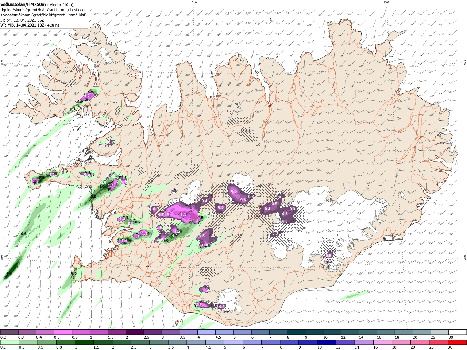This screenshot has width=467, height=350.
Task: Click the 0.1 label on rain legend
Action: tap(3, 347)
